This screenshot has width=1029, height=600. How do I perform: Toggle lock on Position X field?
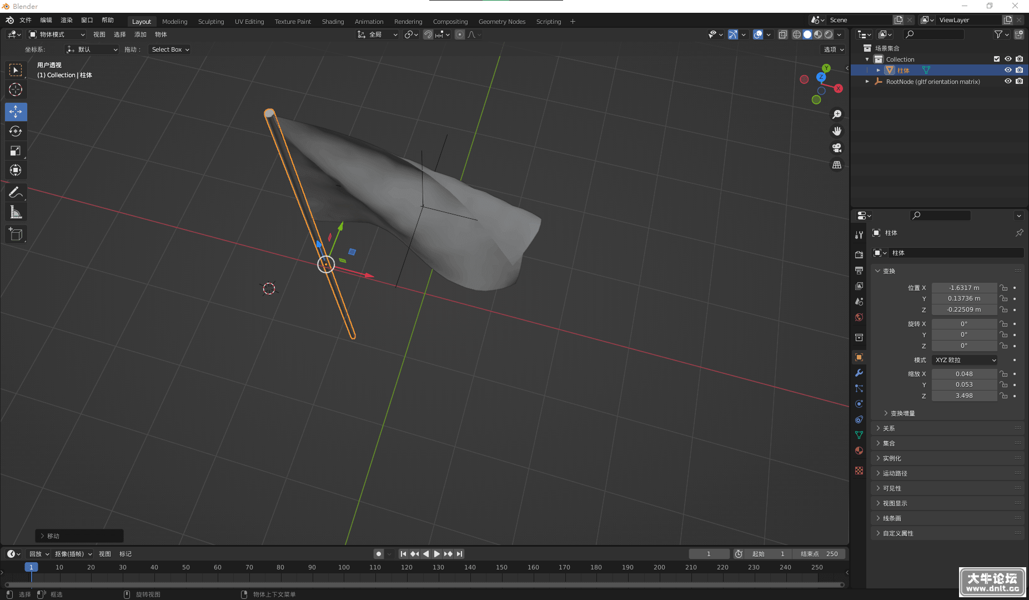[1003, 288]
